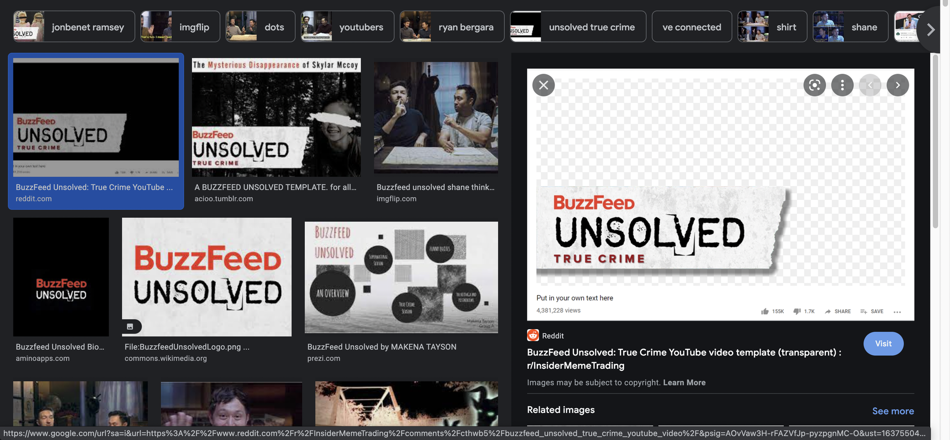
Task: Open the BuzzfeedUnsolvedLogo.png wikimedia thumbnail
Action: click(206, 277)
